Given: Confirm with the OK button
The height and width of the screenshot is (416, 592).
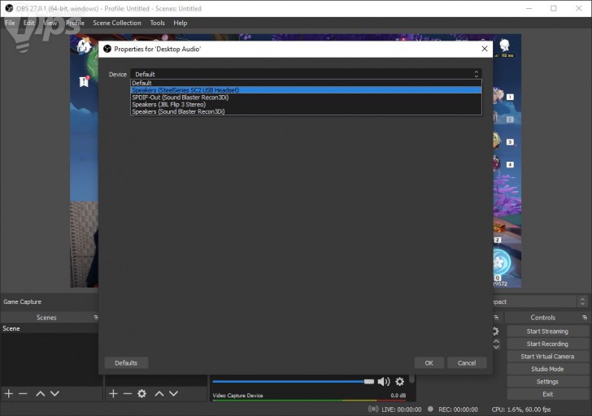Looking at the screenshot, I should click(429, 363).
